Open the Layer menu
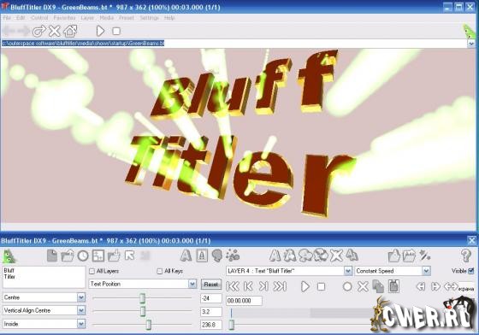 pos(87,18)
